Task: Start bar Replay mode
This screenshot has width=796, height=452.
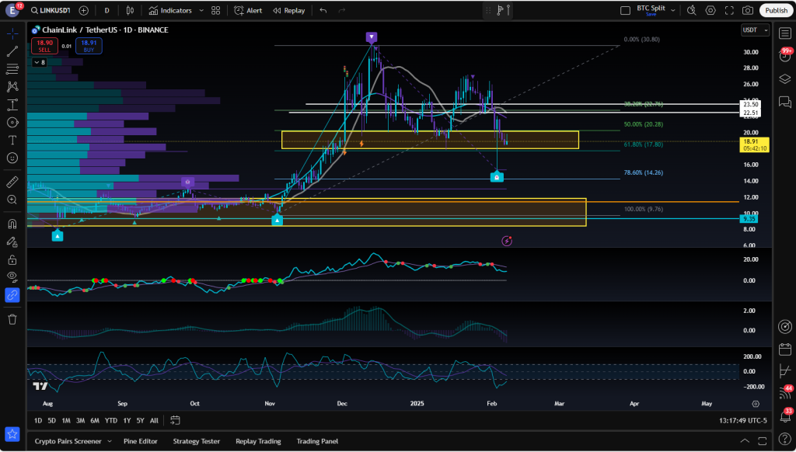Action: coord(289,10)
